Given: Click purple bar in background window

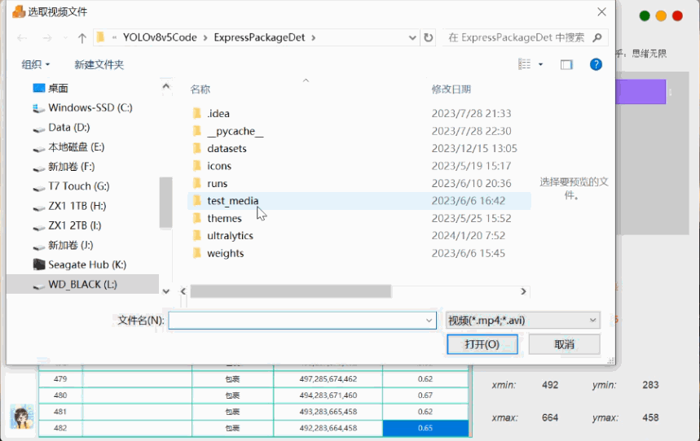Looking at the screenshot, I should (641, 92).
